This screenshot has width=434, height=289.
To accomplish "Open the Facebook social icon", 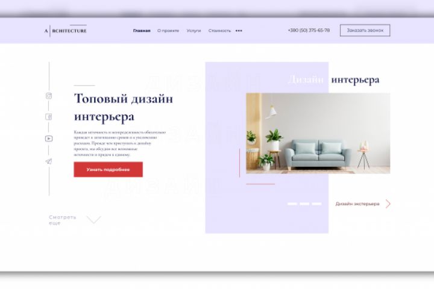I will 49,117.
